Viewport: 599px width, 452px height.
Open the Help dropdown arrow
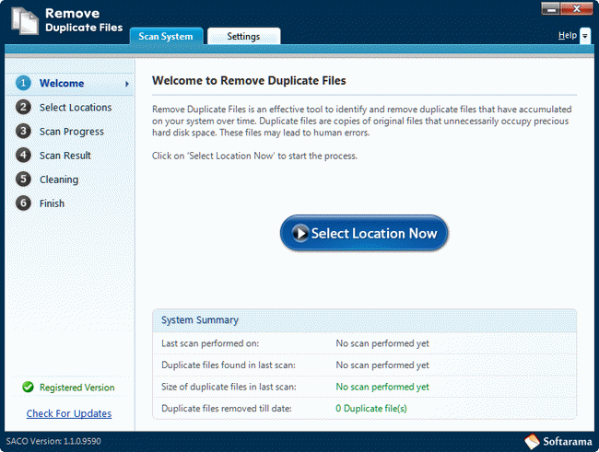(585, 36)
